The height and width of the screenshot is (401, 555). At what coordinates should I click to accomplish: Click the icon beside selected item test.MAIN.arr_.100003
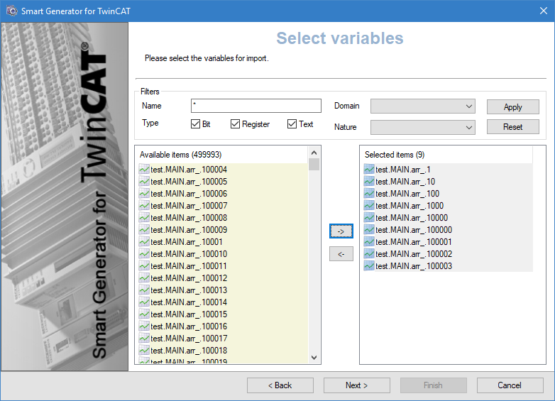pyautogui.click(x=368, y=266)
